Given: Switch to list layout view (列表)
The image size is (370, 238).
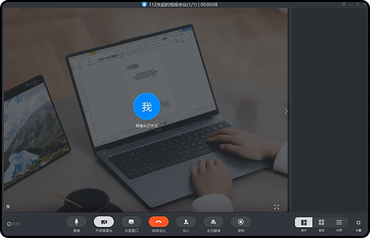Looking at the screenshot, I should click(339, 222).
